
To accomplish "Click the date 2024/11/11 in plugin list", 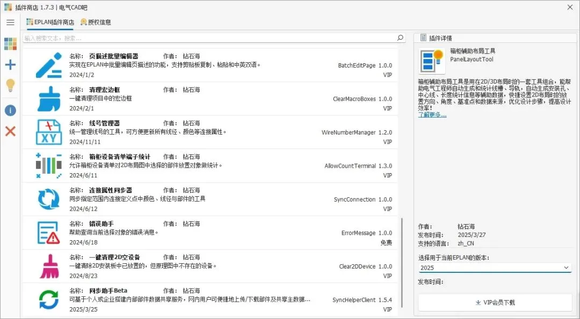I will pos(85,142).
